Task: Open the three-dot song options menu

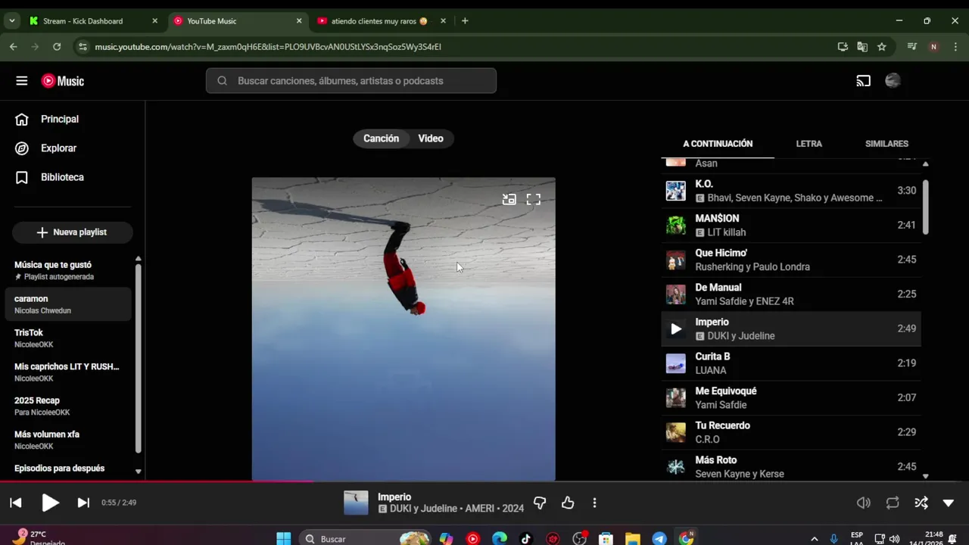Action: coord(594,503)
